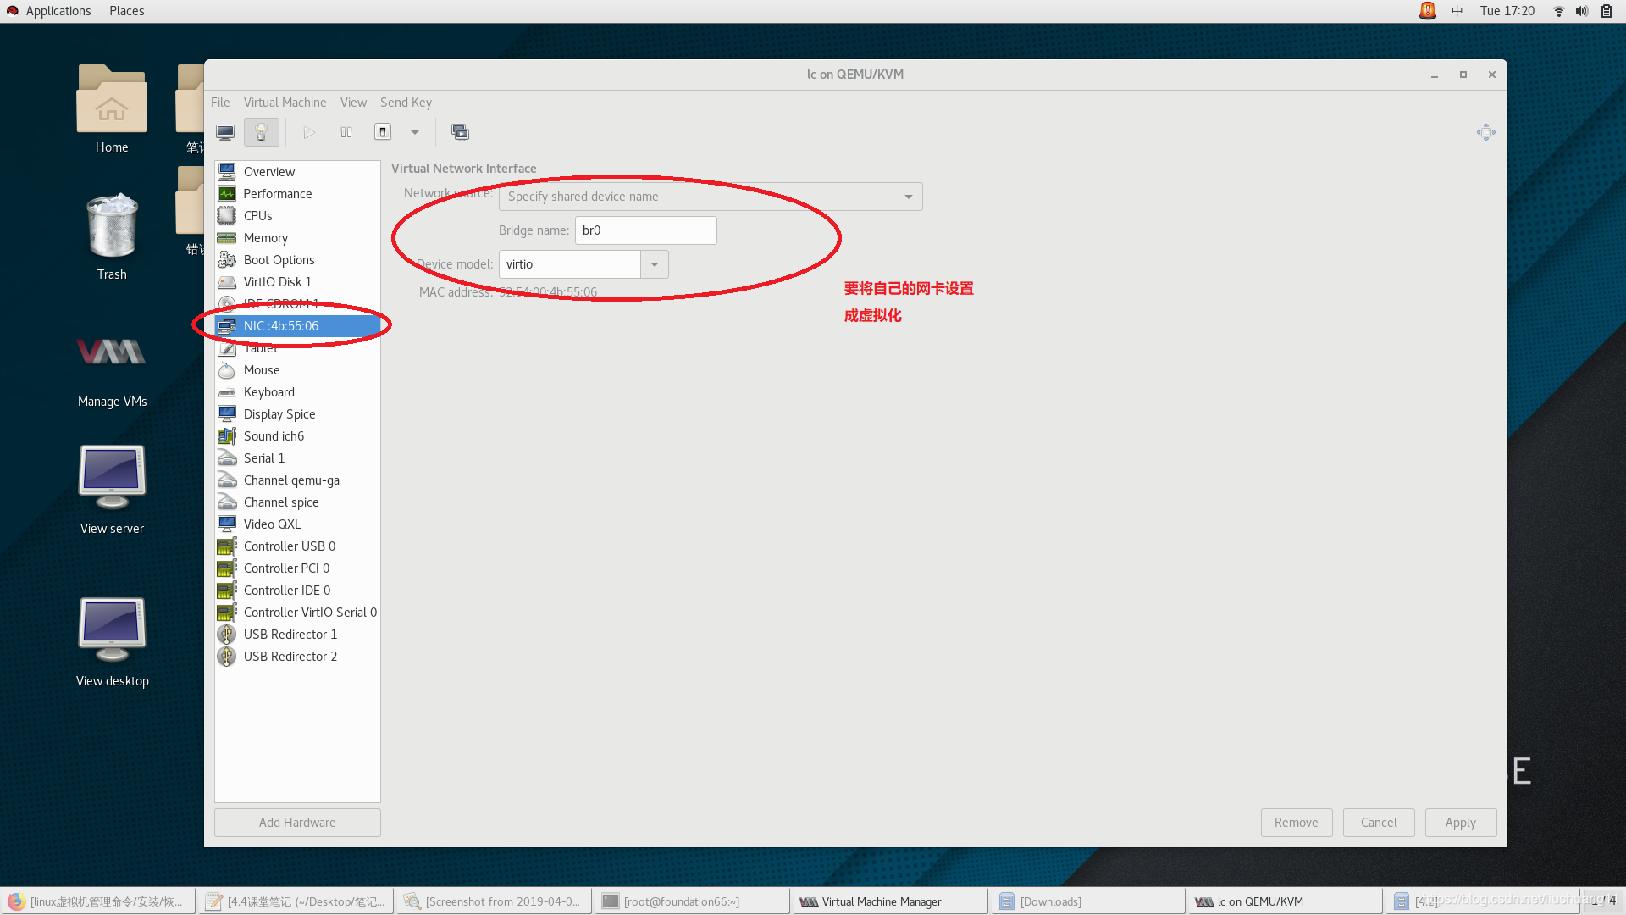Select Display Spice entry
The height and width of the screenshot is (915, 1626).
point(297,414)
